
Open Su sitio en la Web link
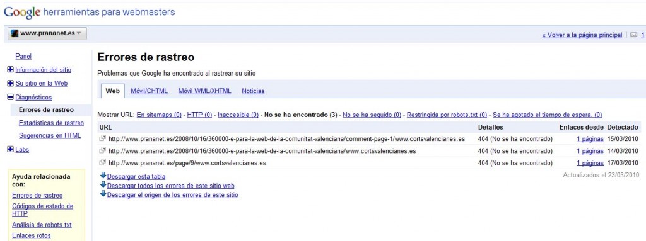click(x=41, y=84)
